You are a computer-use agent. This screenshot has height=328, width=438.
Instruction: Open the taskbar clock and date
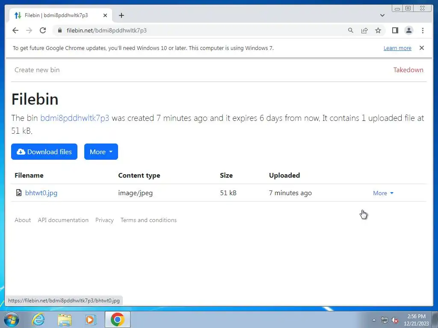click(416, 320)
